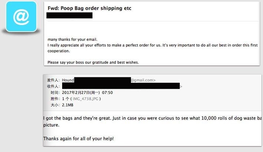This screenshot has height=152, width=263.
Task: Click the 收件人 recipient label
Action: click(53, 86)
